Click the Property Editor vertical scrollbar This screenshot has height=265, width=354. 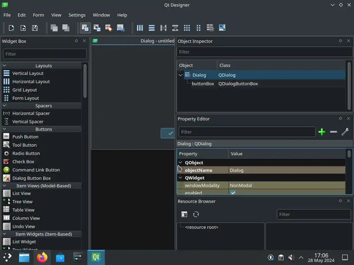tap(349, 154)
